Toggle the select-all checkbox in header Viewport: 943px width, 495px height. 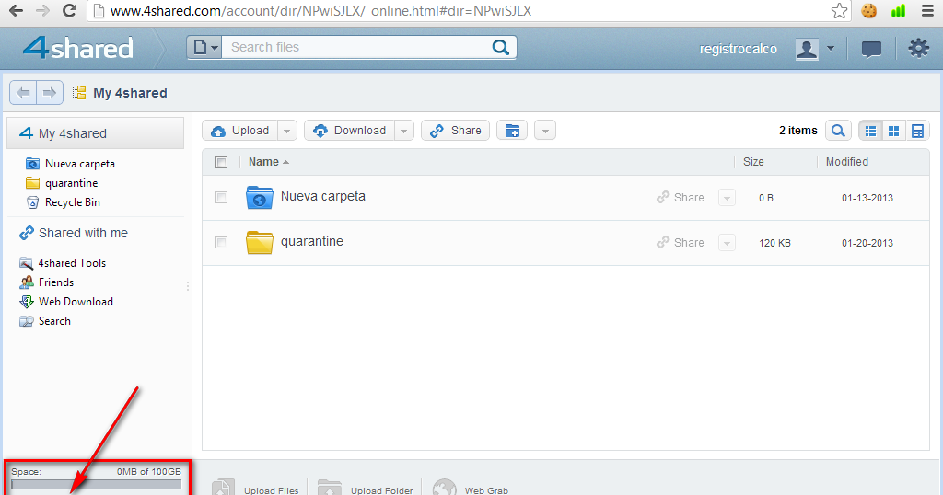point(221,162)
